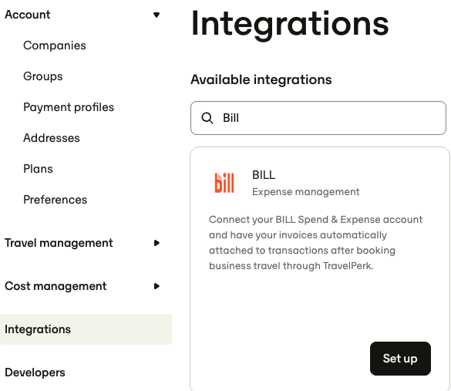Click the Travel management heading
451x391 pixels.
59,243
